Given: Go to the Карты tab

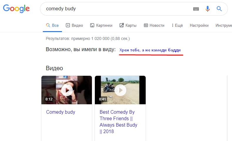Looking at the screenshot, I should coord(128,26).
